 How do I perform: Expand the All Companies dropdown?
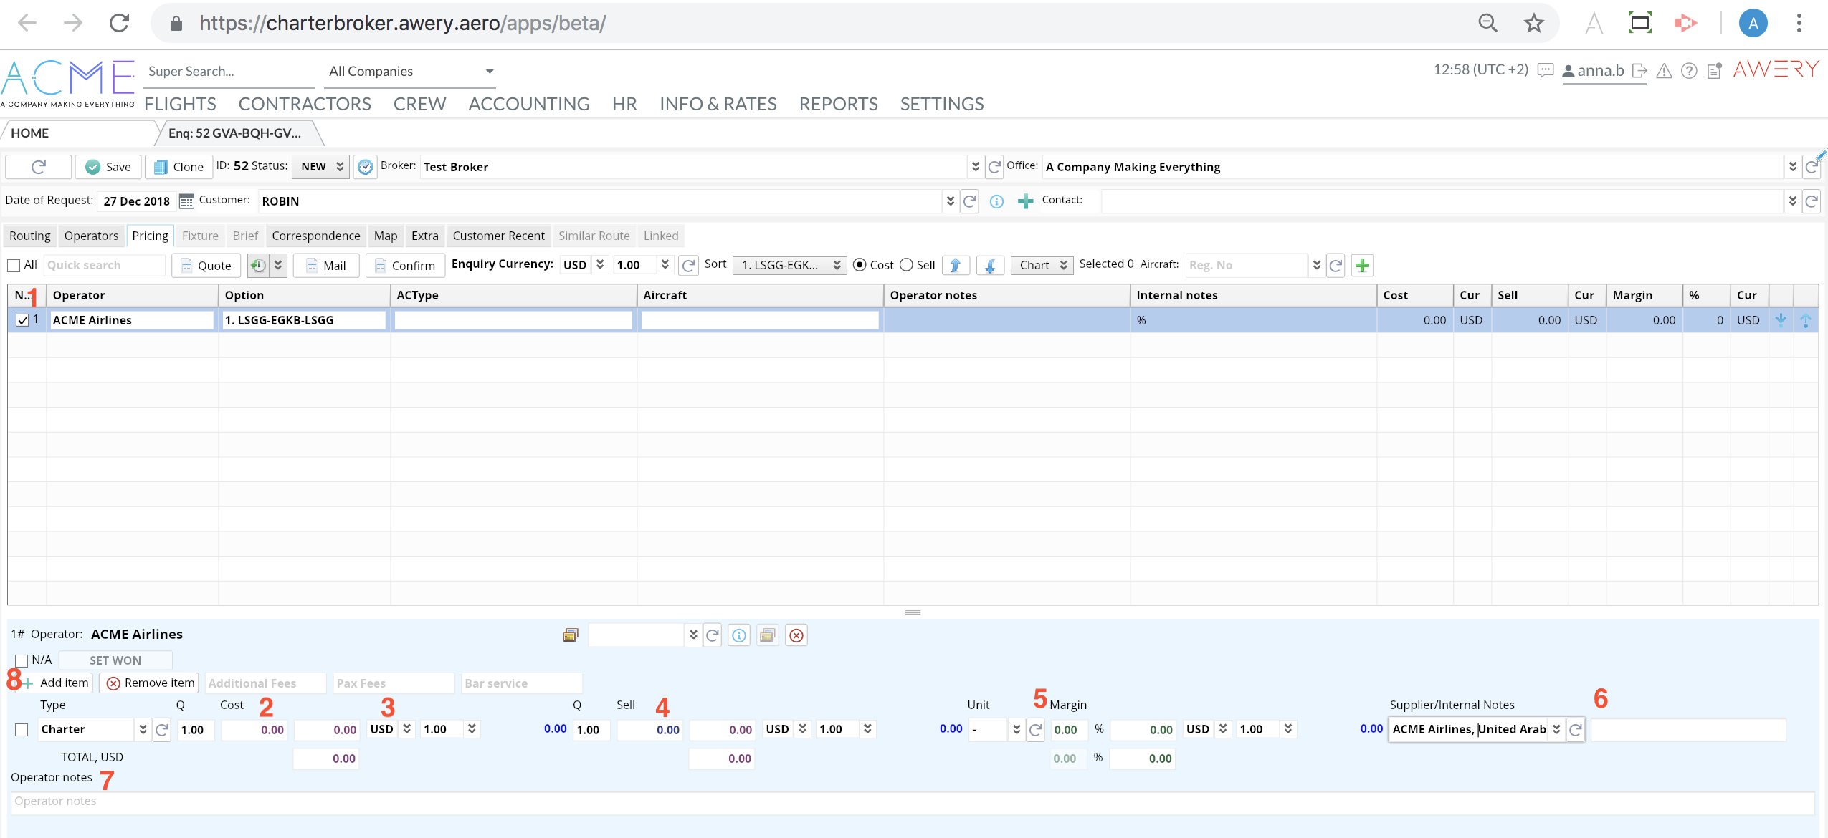click(410, 72)
